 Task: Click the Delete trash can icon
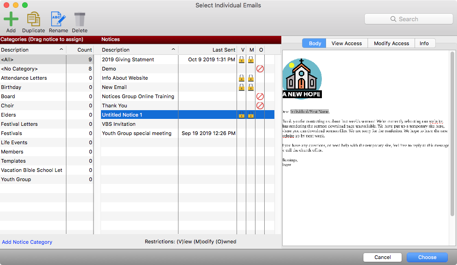tap(79, 19)
